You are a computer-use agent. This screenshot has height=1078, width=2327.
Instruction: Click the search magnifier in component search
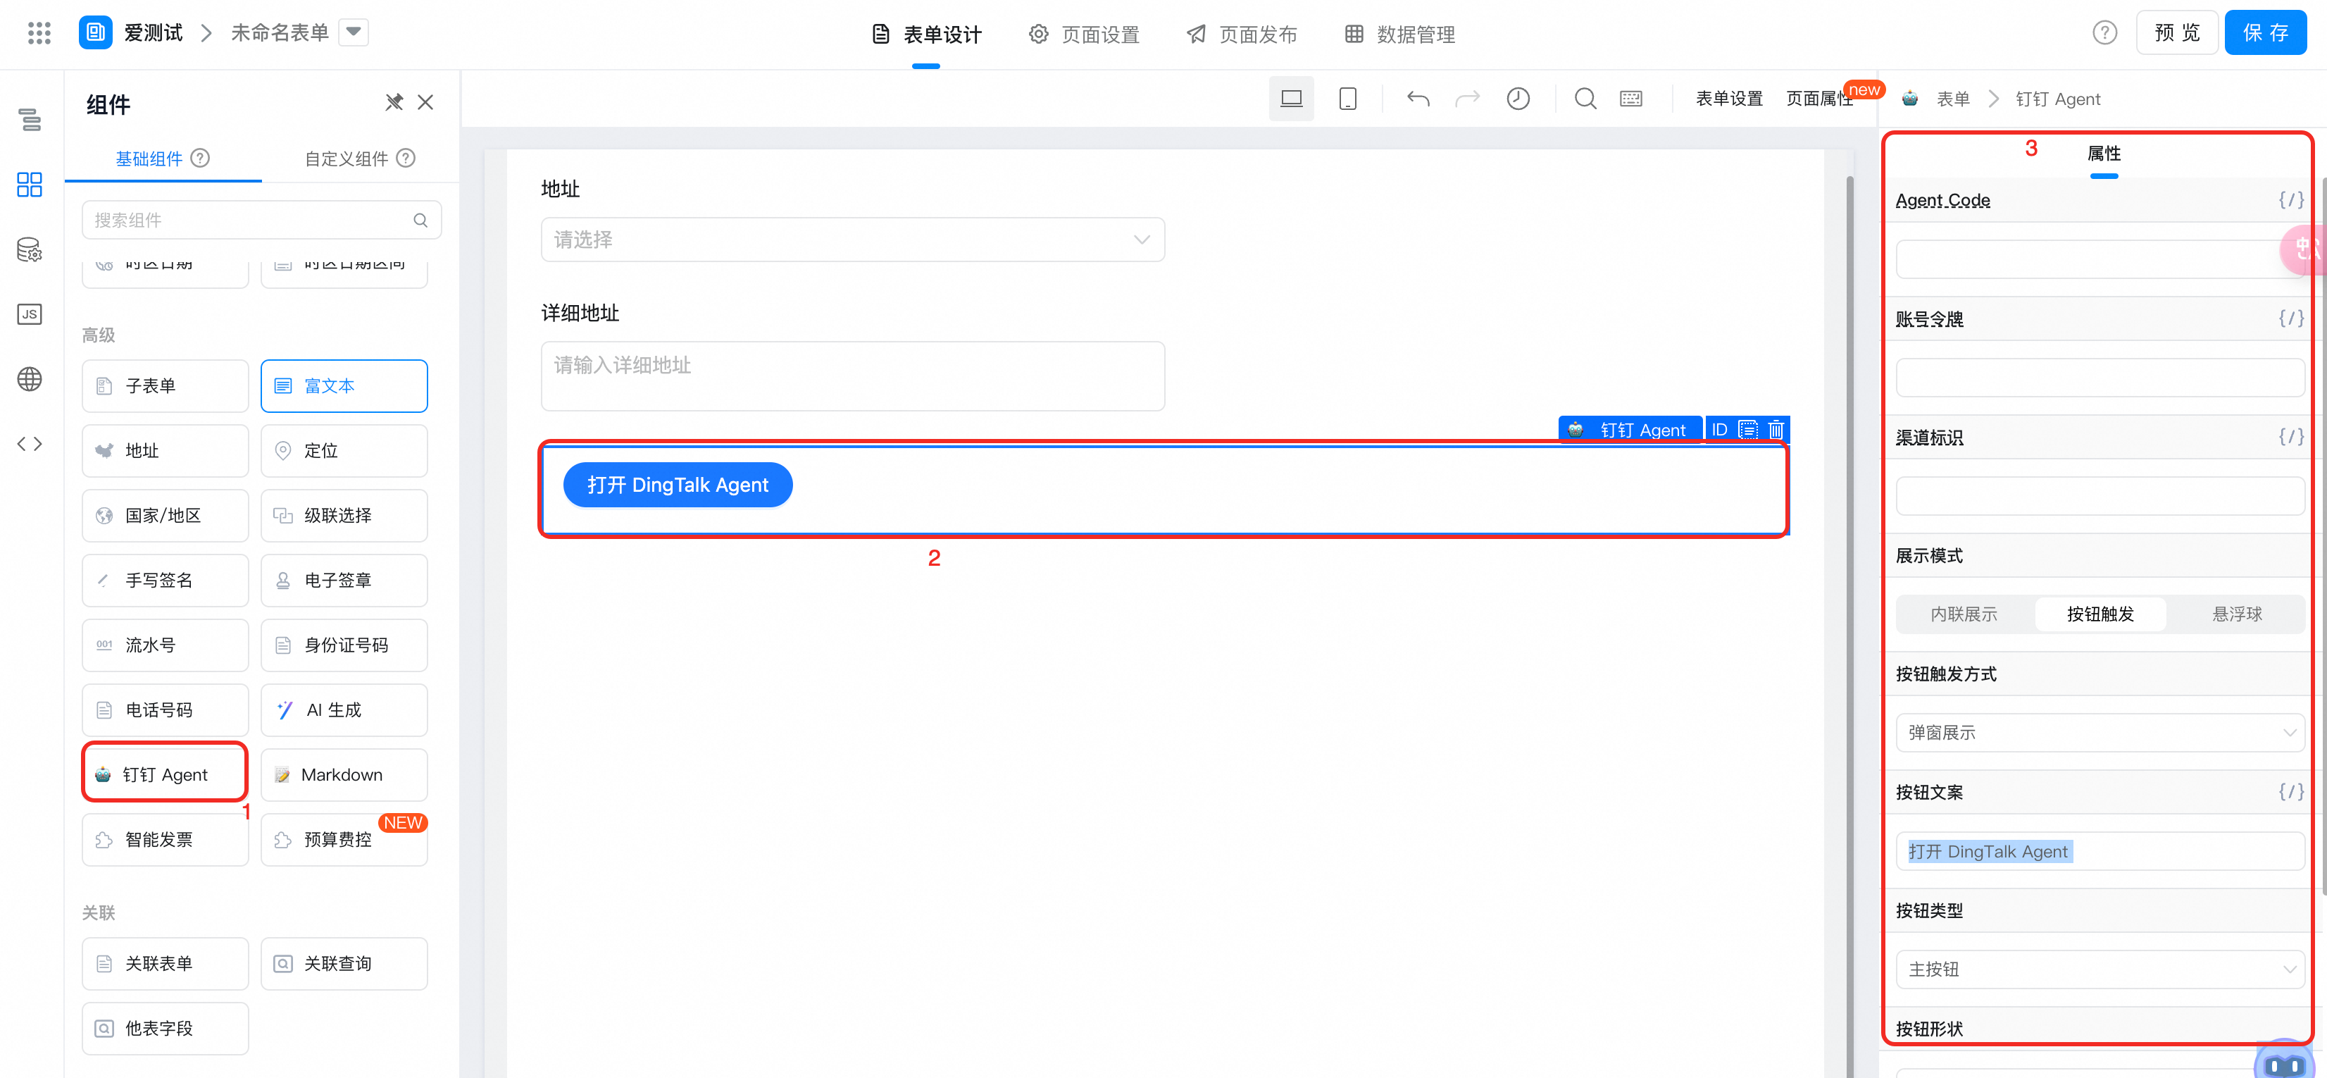[420, 221]
